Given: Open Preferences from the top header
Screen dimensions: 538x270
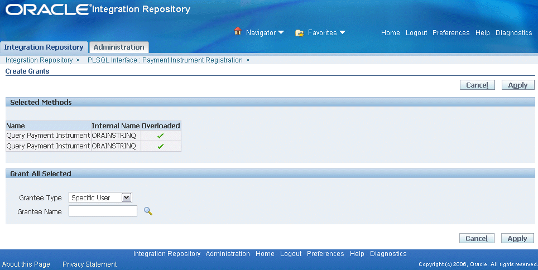Looking at the screenshot, I should [x=451, y=33].
